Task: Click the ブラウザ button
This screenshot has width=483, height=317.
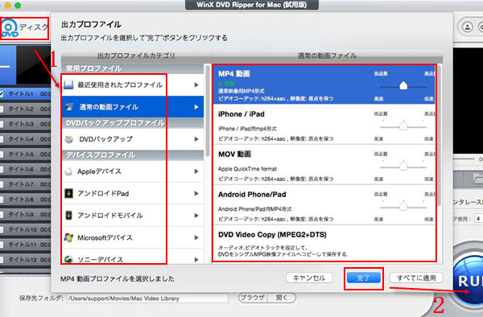Action: pyautogui.click(x=254, y=298)
